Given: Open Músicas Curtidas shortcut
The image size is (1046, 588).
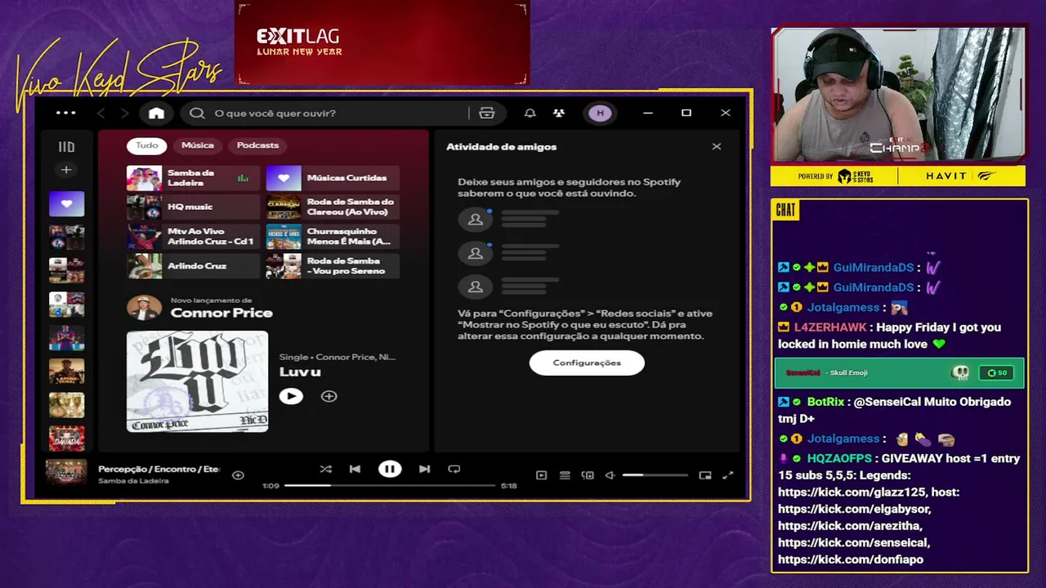Looking at the screenshot, I should point(333,178).
